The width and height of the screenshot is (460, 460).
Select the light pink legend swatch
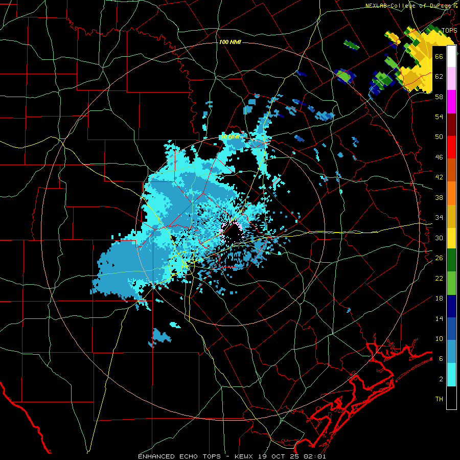point(451,78)
